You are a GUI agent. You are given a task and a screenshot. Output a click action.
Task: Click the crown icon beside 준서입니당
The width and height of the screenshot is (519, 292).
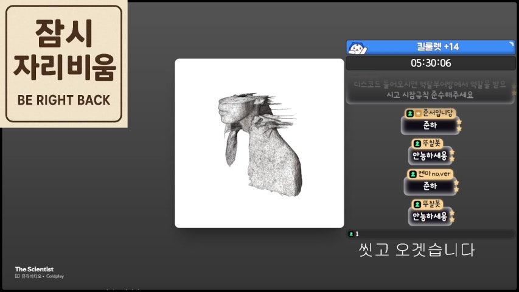[418, 114]
